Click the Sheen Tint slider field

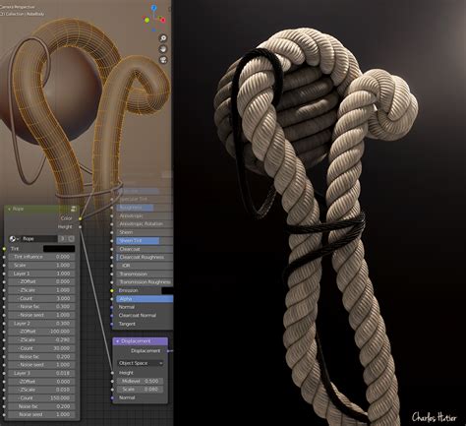click(x=145, y=241)
